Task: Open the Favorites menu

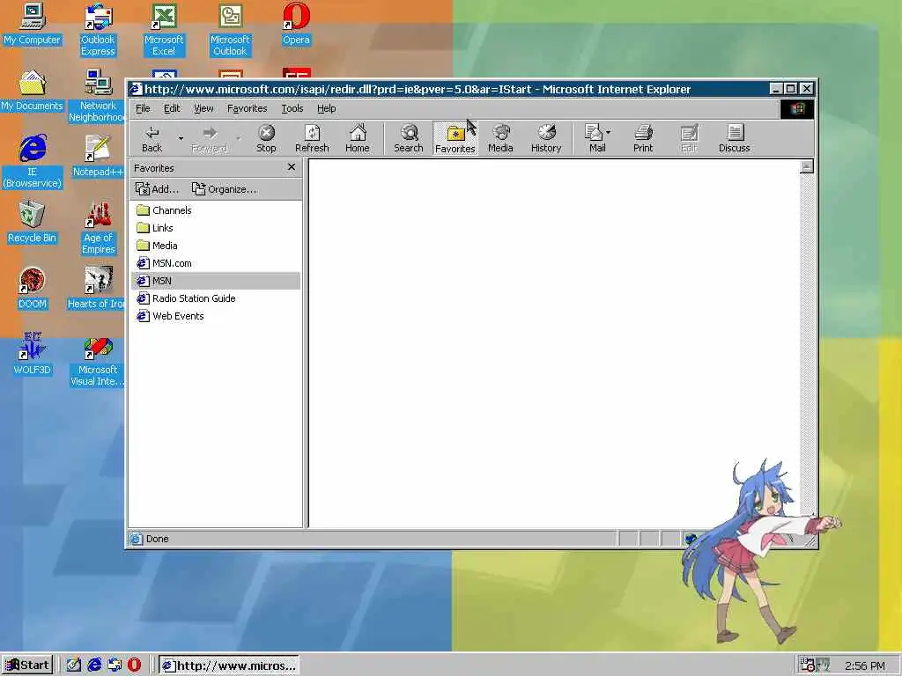Action: tap(248, 108)
